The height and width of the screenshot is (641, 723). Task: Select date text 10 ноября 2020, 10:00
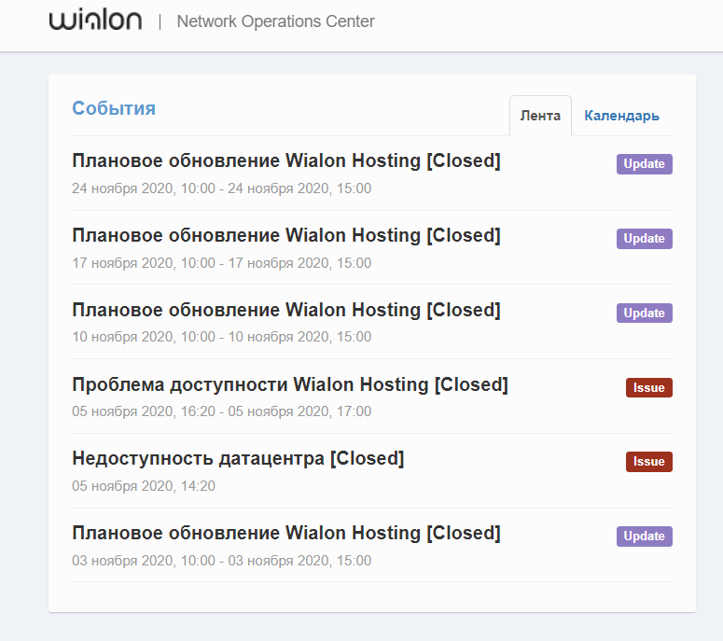click(x=144, y=337)
